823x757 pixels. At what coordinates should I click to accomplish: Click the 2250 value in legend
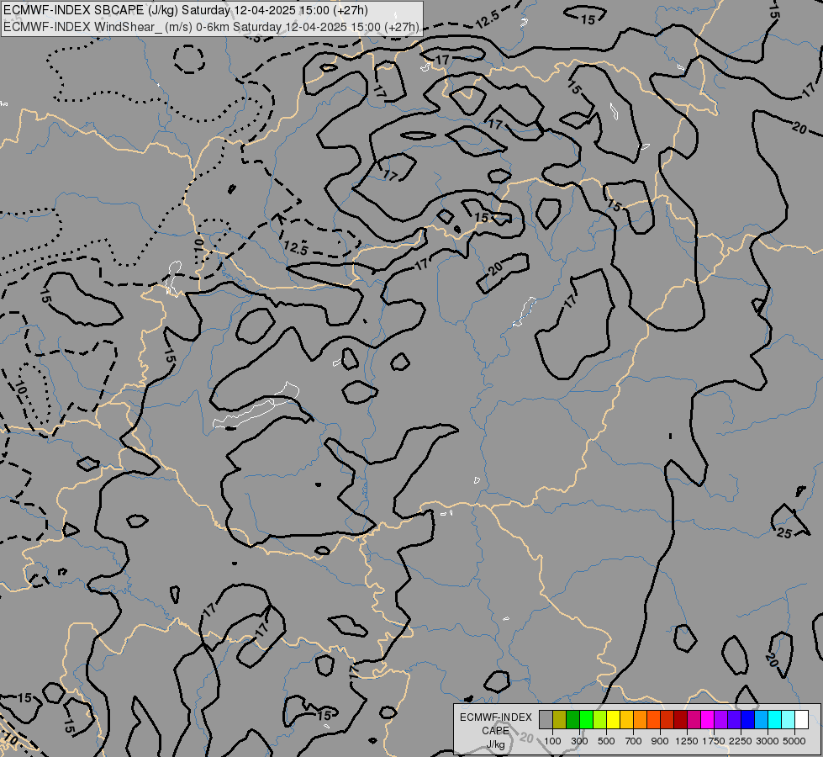(x=741, y=741)
